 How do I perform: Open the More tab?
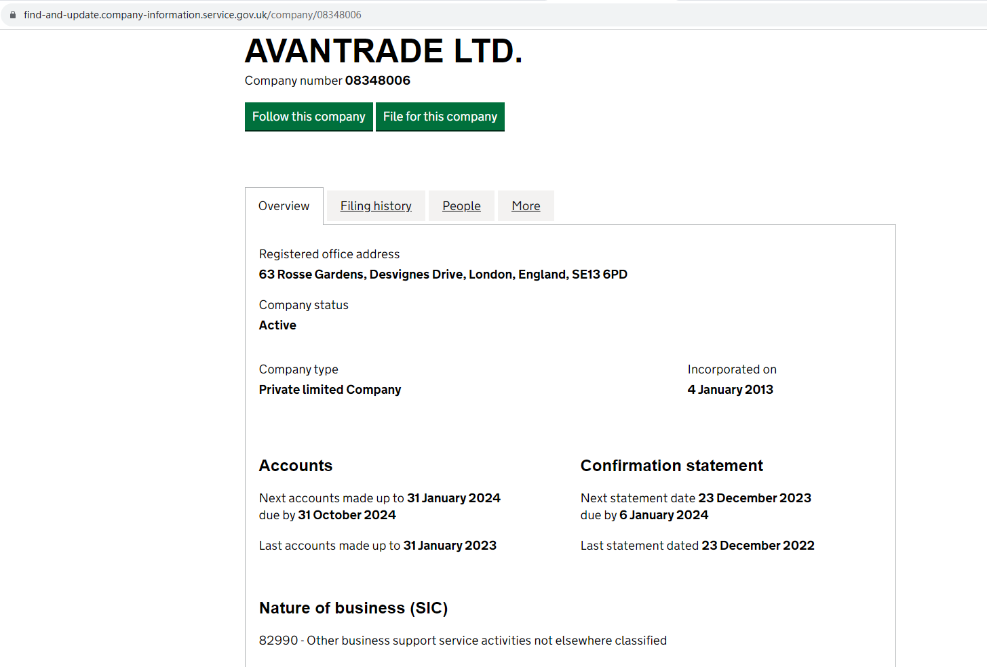(x=526, y=206)
